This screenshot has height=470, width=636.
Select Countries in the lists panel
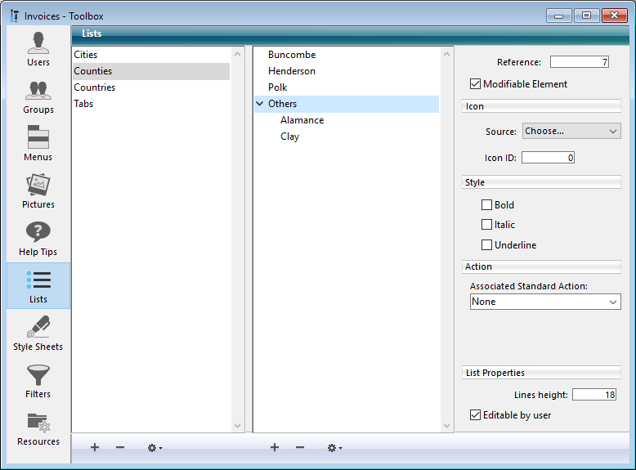tap(95, 87)
